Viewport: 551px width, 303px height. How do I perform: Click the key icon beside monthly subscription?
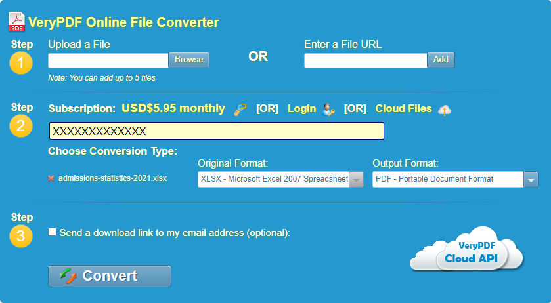(x=240, y=109)
